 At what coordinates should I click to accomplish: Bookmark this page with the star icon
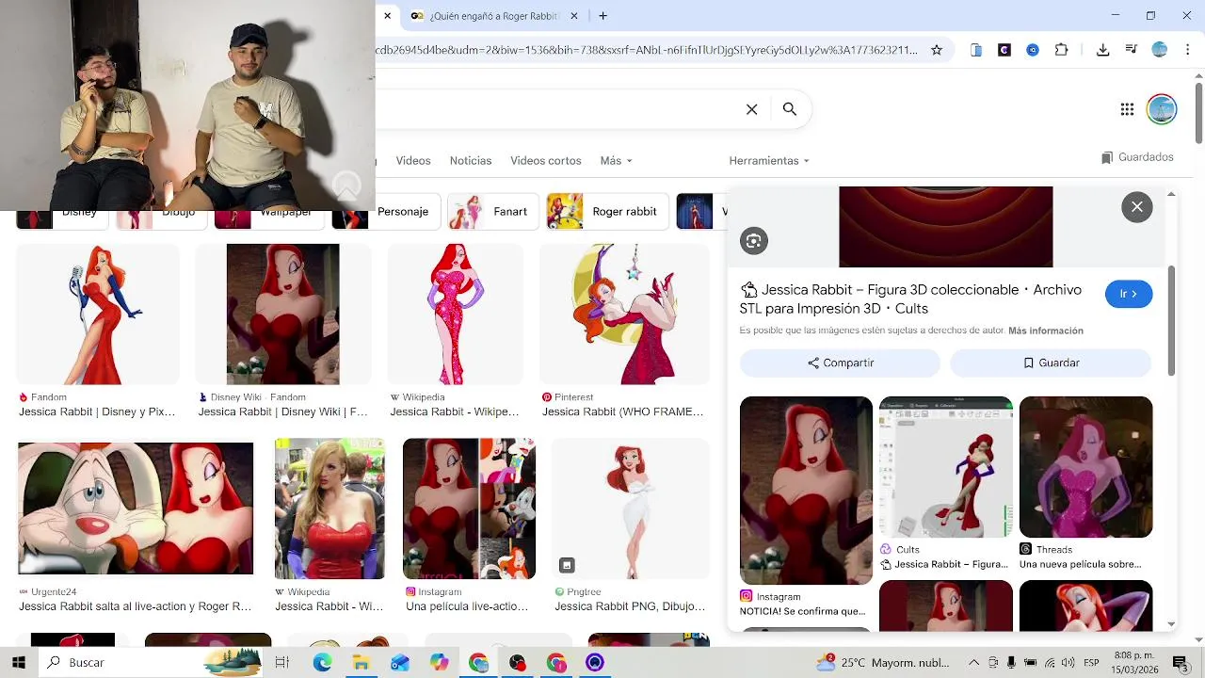click(937, 50)
